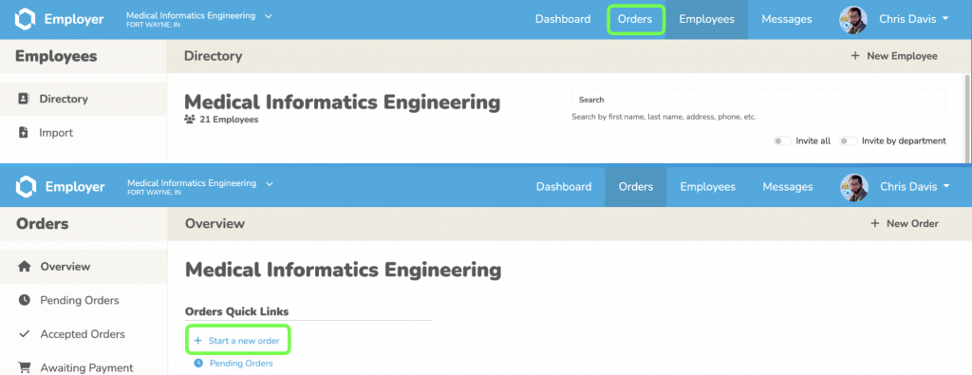This screenshot has width=972, height=375.
Task: Click the Directory address-book icon in sidebar
Action: click(24, 99)
